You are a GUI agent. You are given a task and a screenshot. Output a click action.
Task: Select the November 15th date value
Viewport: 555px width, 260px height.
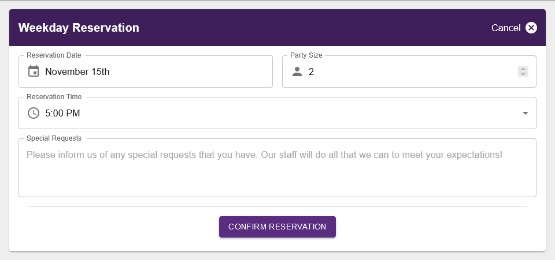(77, 72)
